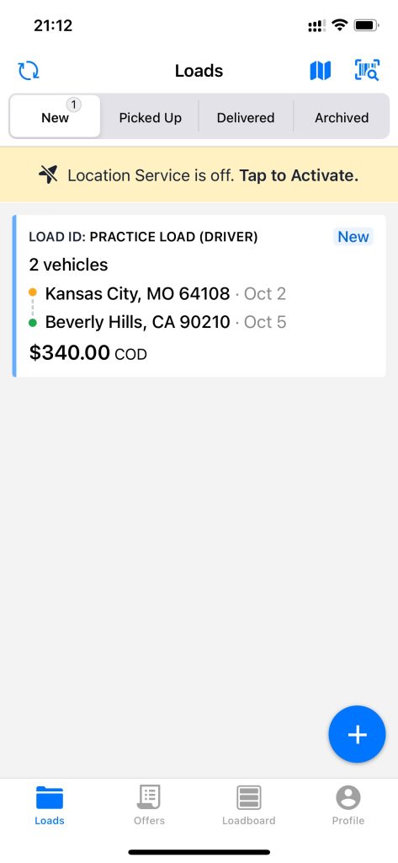This screenshot has width=398, height=863.
Task: Open the Practice Load (Driver) card
Action: pyautogui.click(x=199, y=296)
